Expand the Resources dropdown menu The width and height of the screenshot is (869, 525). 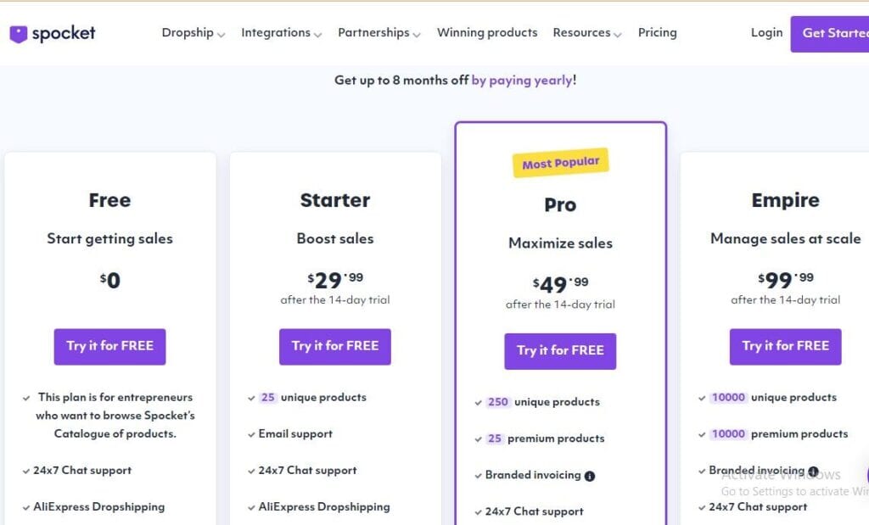(x=587, y=33)
